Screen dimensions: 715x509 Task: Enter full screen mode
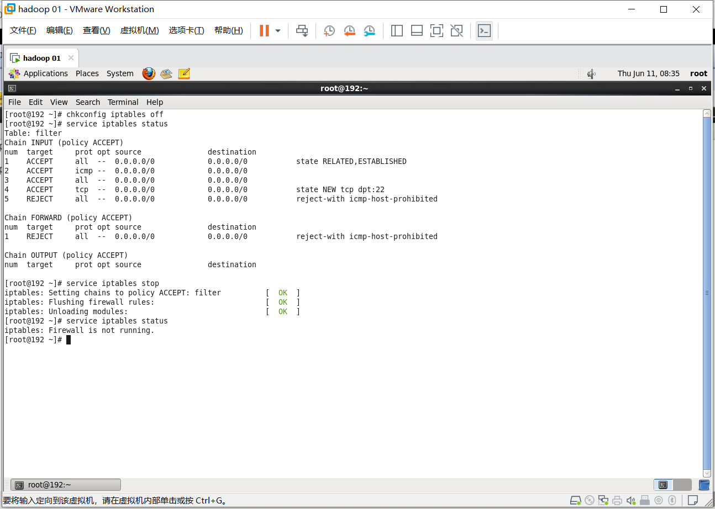point(437,31)
